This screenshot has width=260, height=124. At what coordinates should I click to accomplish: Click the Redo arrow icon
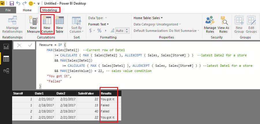[24, 3]
